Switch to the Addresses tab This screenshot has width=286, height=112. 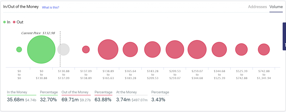coord(257,7)
